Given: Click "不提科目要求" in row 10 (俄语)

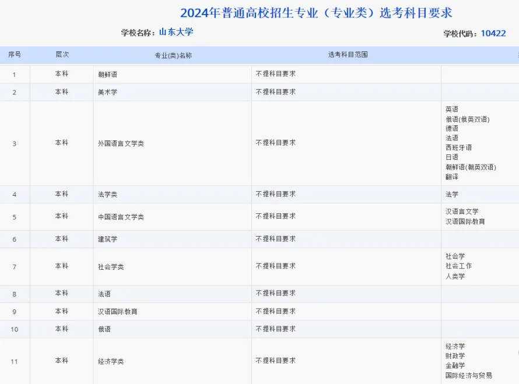Looking at the screenshot, I should 275,329.
